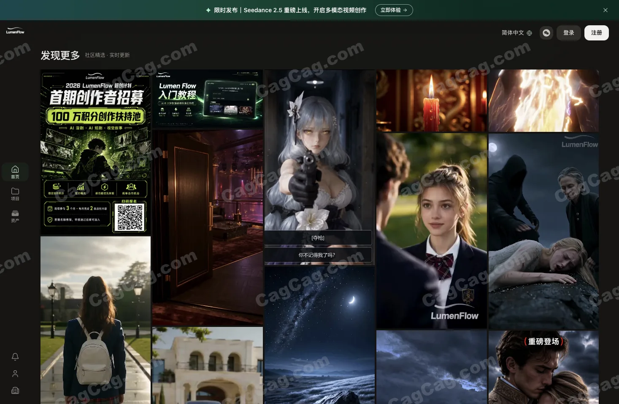619x404 pixels.
Task: Open the LumenFlow logo home link
Action: (x=15, y=31)
